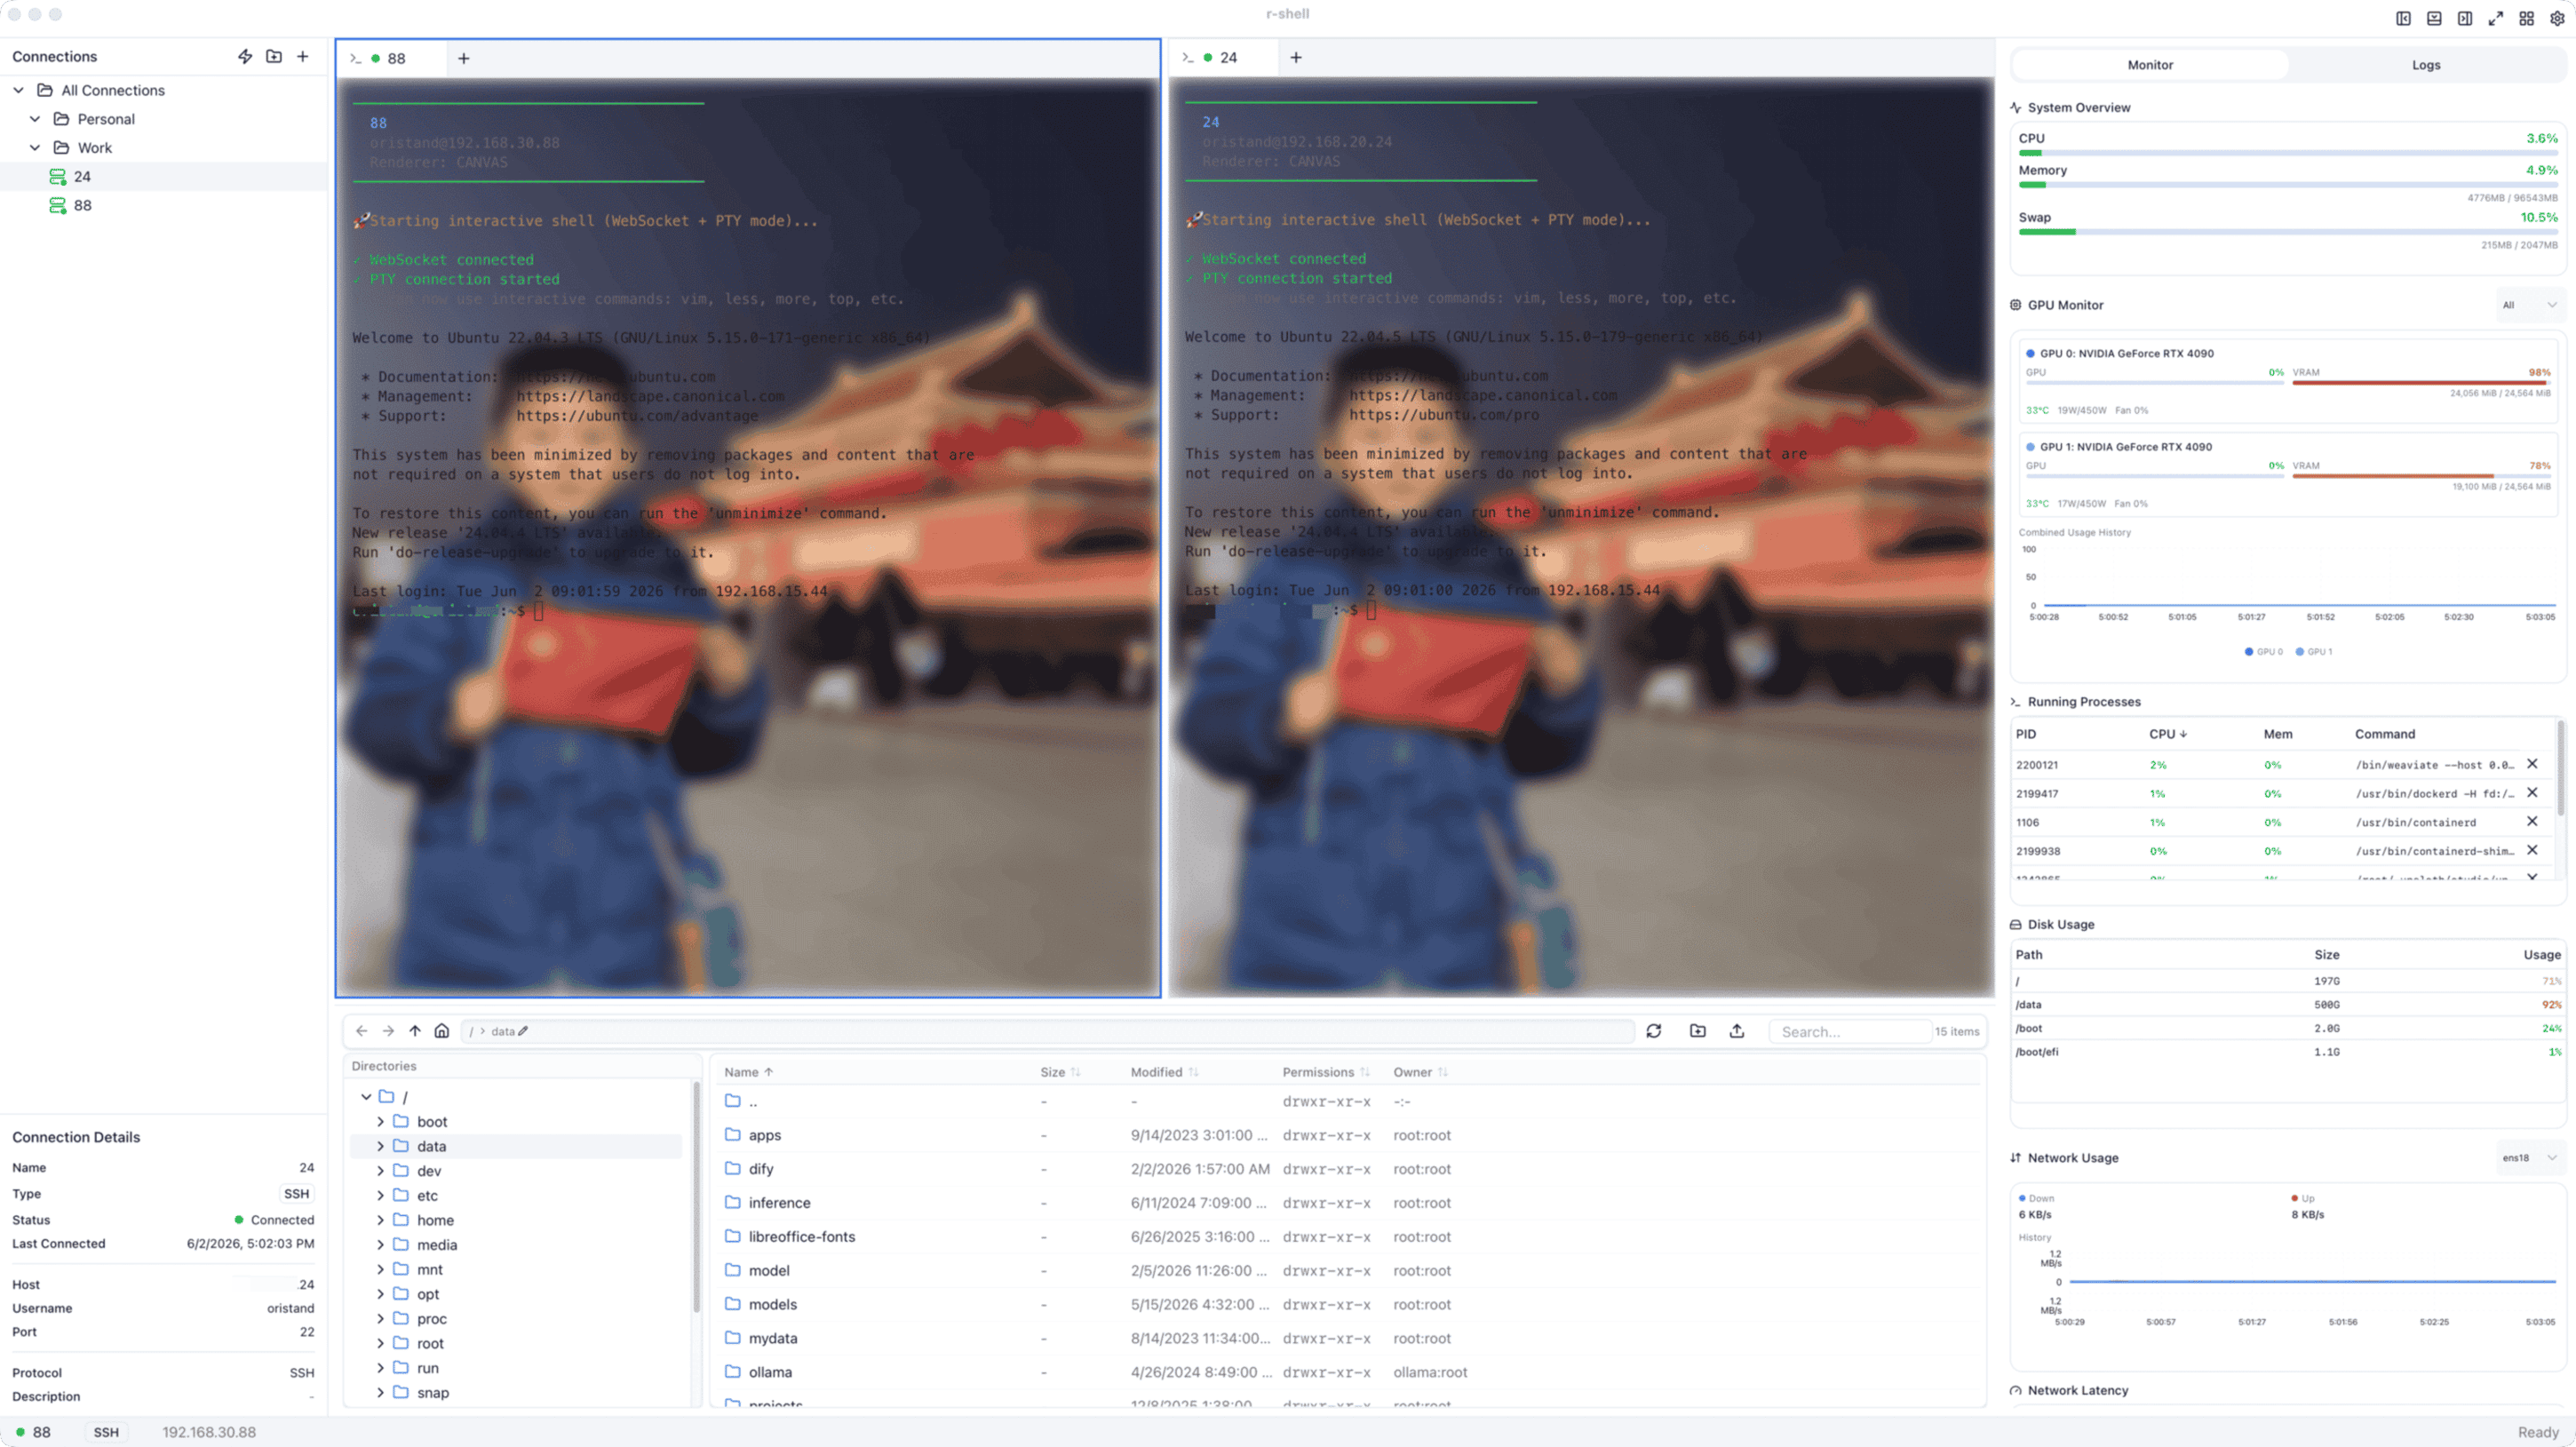Toggle the bottom file panel icon
The image size is (2576, 1447).
[2434, 18]
